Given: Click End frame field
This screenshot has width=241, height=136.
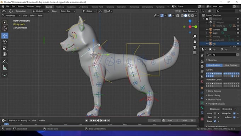Looking at the screenshot, I should pyautogui.click(x=189, y=121).
